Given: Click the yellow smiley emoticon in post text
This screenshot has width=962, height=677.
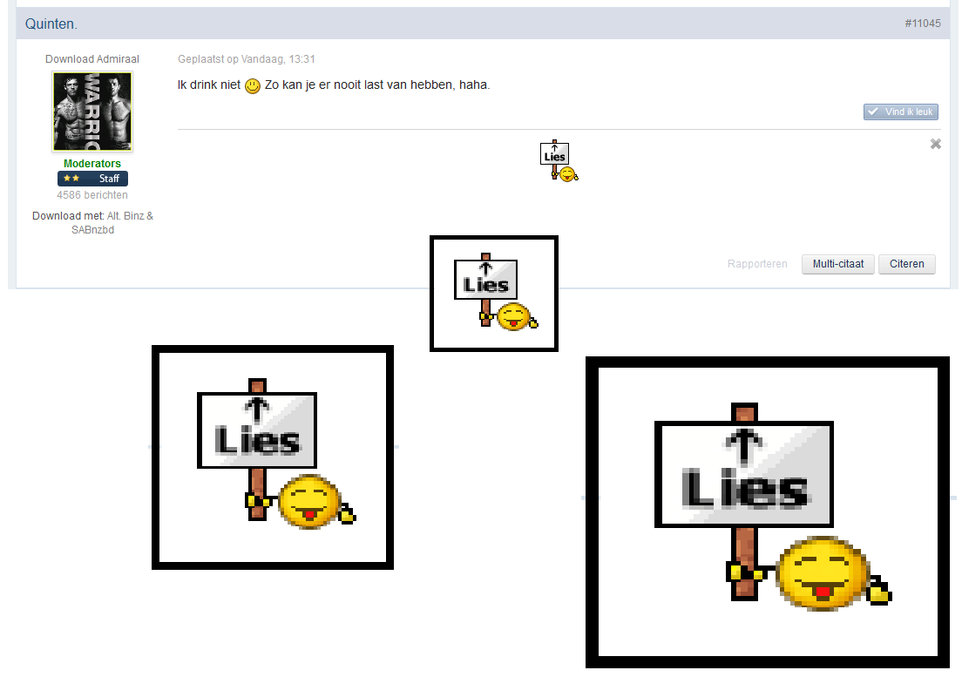Looking at the screenshot, I should point(252,86).
